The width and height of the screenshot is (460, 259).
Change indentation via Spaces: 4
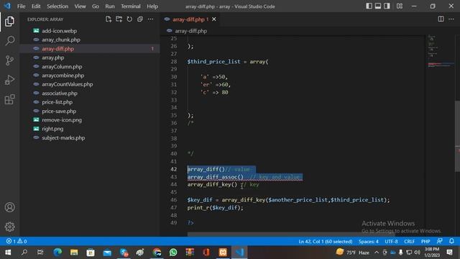tap(369, 242)
